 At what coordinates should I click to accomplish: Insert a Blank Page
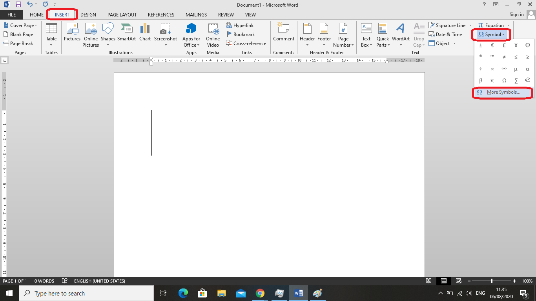(18, 34)
